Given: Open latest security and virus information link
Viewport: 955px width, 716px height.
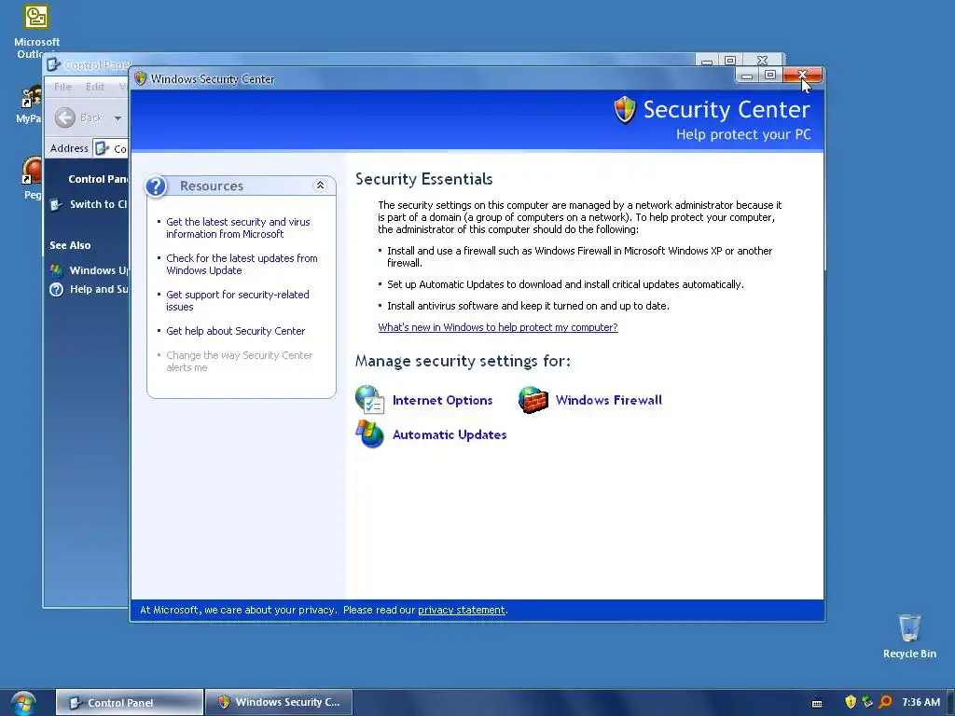Looking at the screenshot, I should (238, 227).
